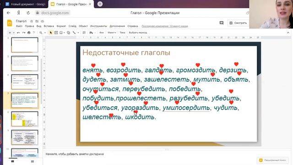Viewport: 293px width, 165px height.
Task: Collapse the toolbar with the chevron
Action: pyautogui.click(x=288, y=33)
